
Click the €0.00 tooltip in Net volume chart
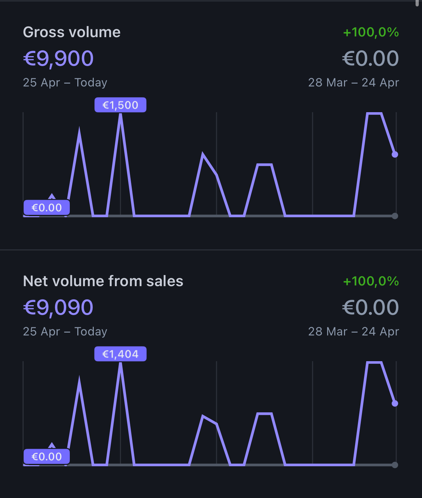tap(47, 457)
